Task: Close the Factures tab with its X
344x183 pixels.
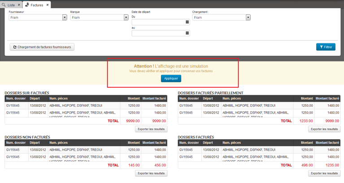Action: coord(48,5)
